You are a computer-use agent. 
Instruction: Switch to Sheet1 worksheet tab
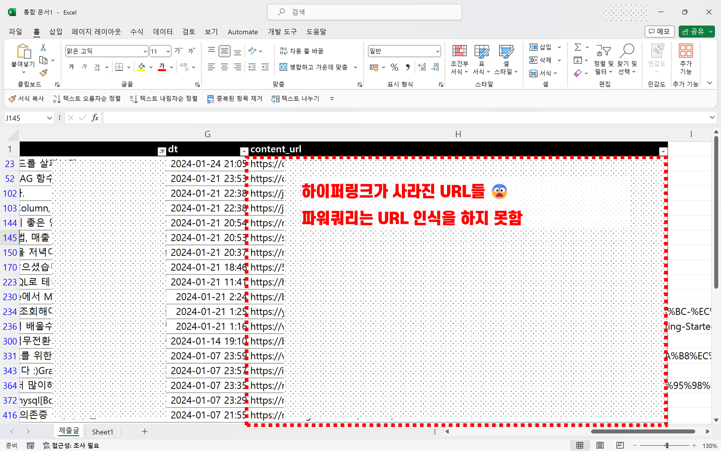[103, 432]
